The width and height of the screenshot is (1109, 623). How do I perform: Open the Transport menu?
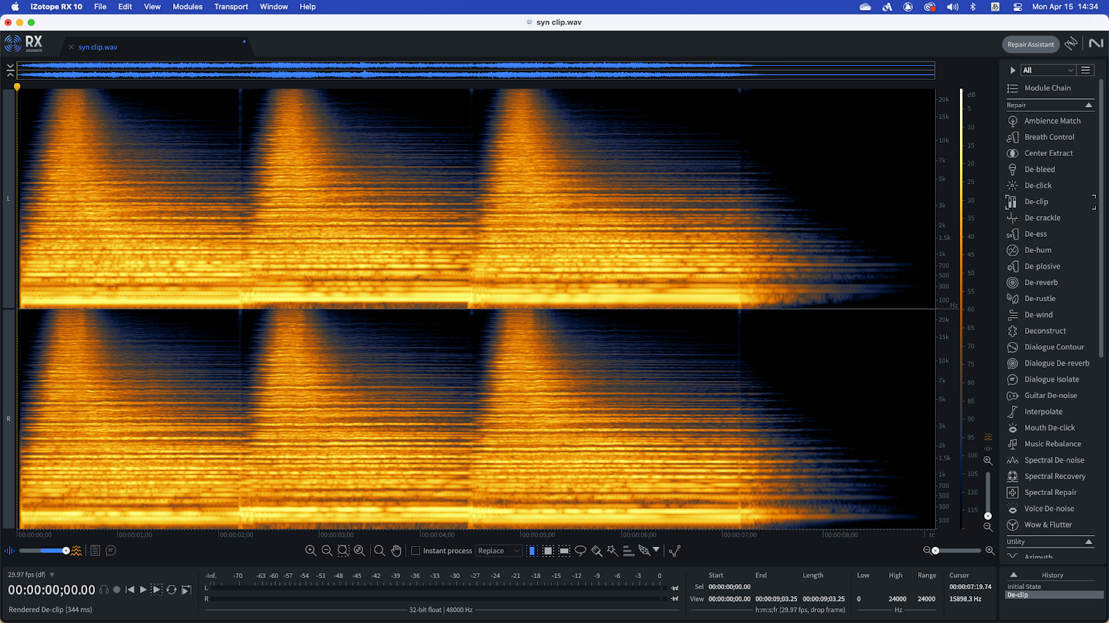(x=231, y=7)
